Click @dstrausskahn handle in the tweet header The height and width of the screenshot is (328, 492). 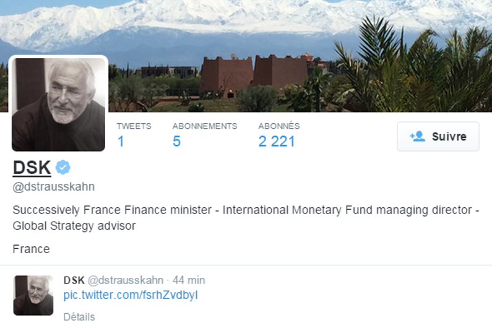click(x=126, y=280)
